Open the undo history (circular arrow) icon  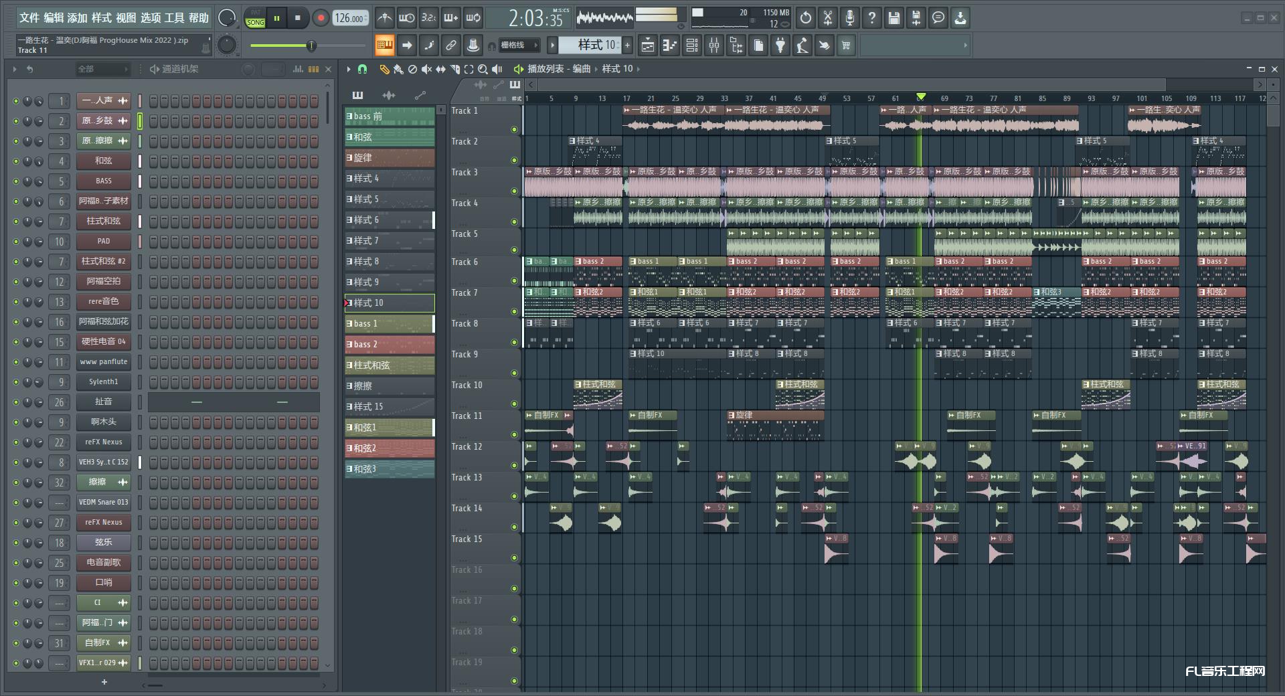806,18
